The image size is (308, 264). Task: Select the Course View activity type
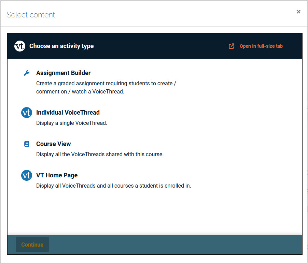click(53, 144)
